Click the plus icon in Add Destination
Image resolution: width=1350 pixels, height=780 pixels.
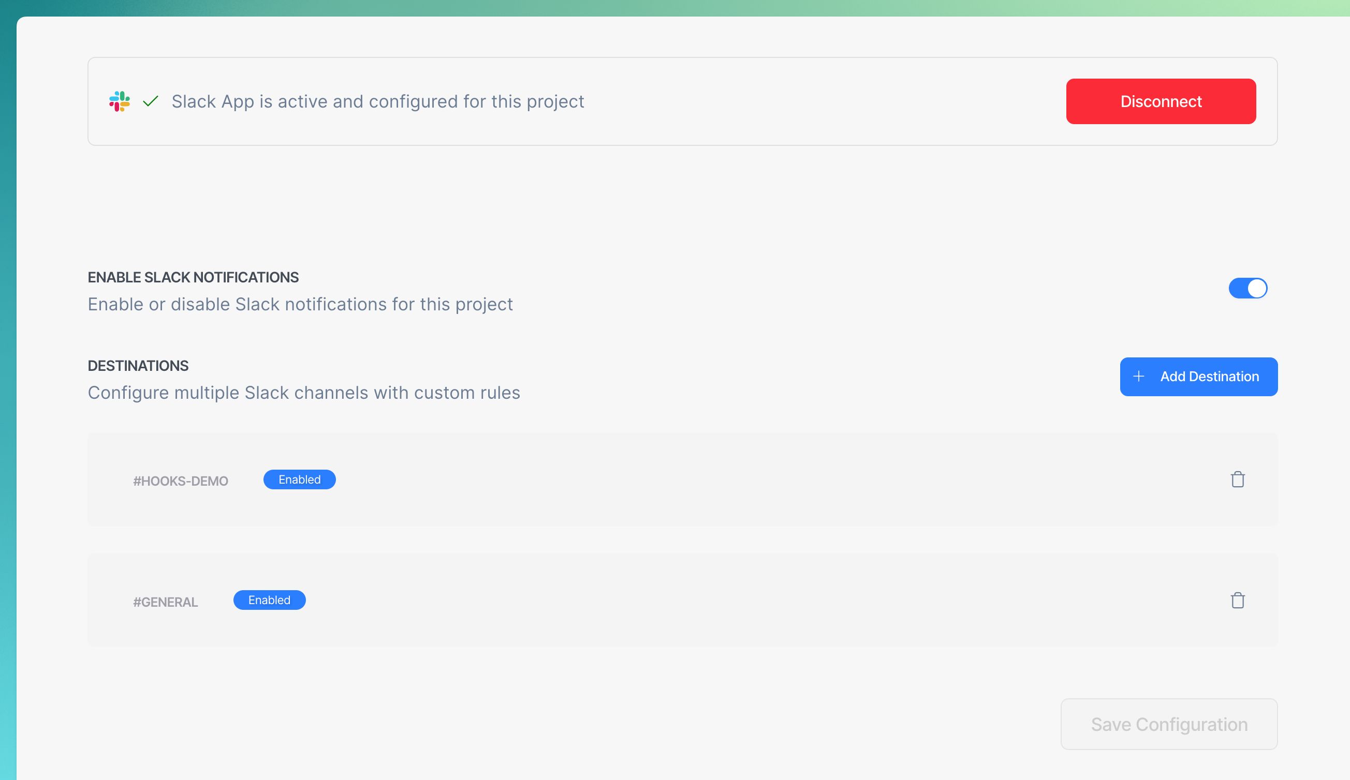(x=1139, y=377)
